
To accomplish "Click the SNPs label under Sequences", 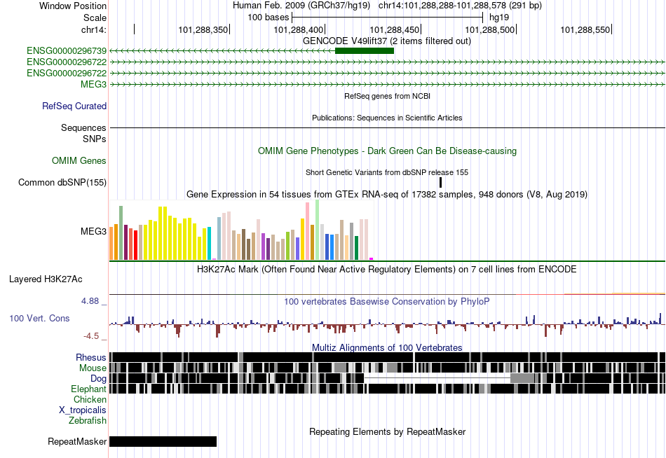I will pos(95,139).
